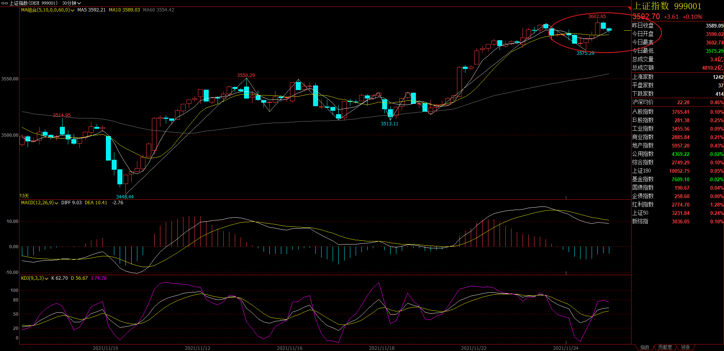Click the 红利指数 row
The height and width of the screenshot is (351, 724).
677,205
